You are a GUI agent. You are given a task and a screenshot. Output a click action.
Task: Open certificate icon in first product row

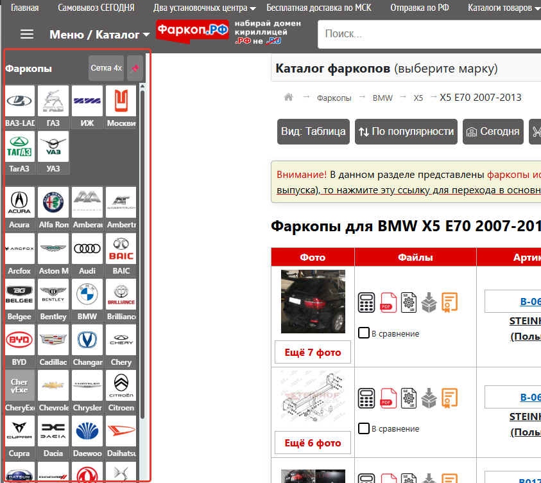(x=450, y=303)
